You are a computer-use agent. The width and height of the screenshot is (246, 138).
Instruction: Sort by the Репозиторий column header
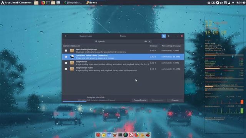tap(167, 46)
